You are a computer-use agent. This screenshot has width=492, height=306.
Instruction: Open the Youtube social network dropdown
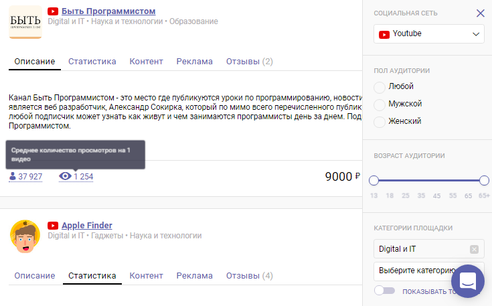click(x=429, y=34)
